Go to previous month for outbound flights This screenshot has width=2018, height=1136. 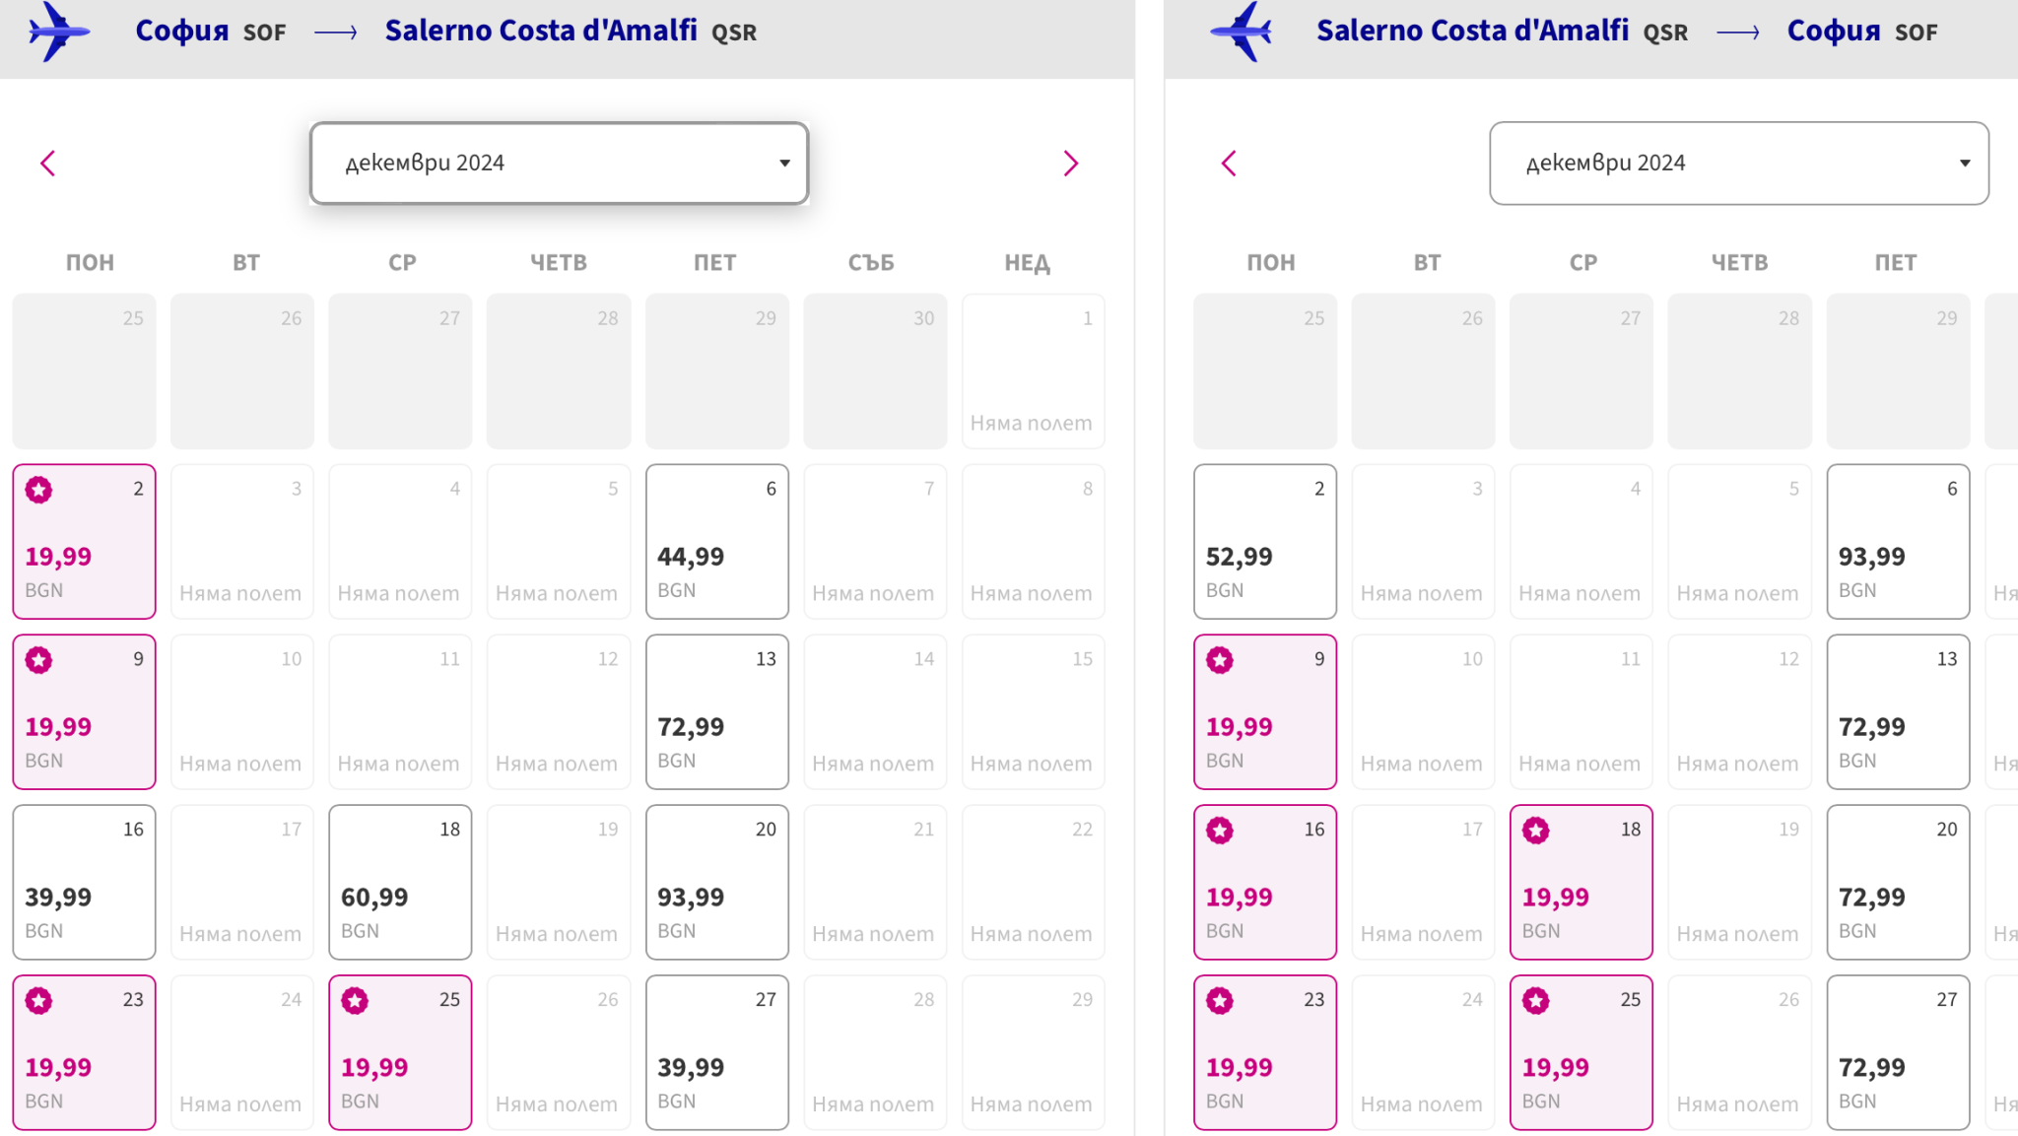click(x=47, y=164)
